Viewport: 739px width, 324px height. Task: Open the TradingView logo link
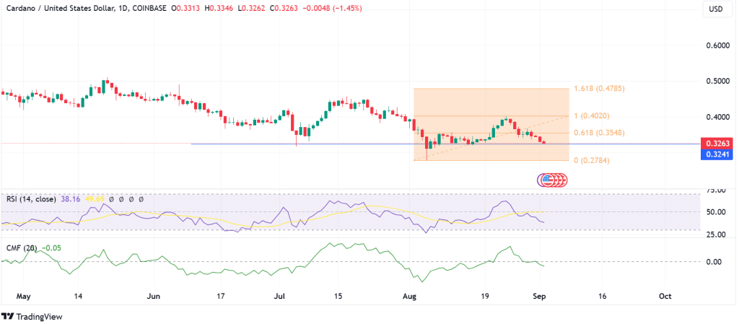coord(32,317)
